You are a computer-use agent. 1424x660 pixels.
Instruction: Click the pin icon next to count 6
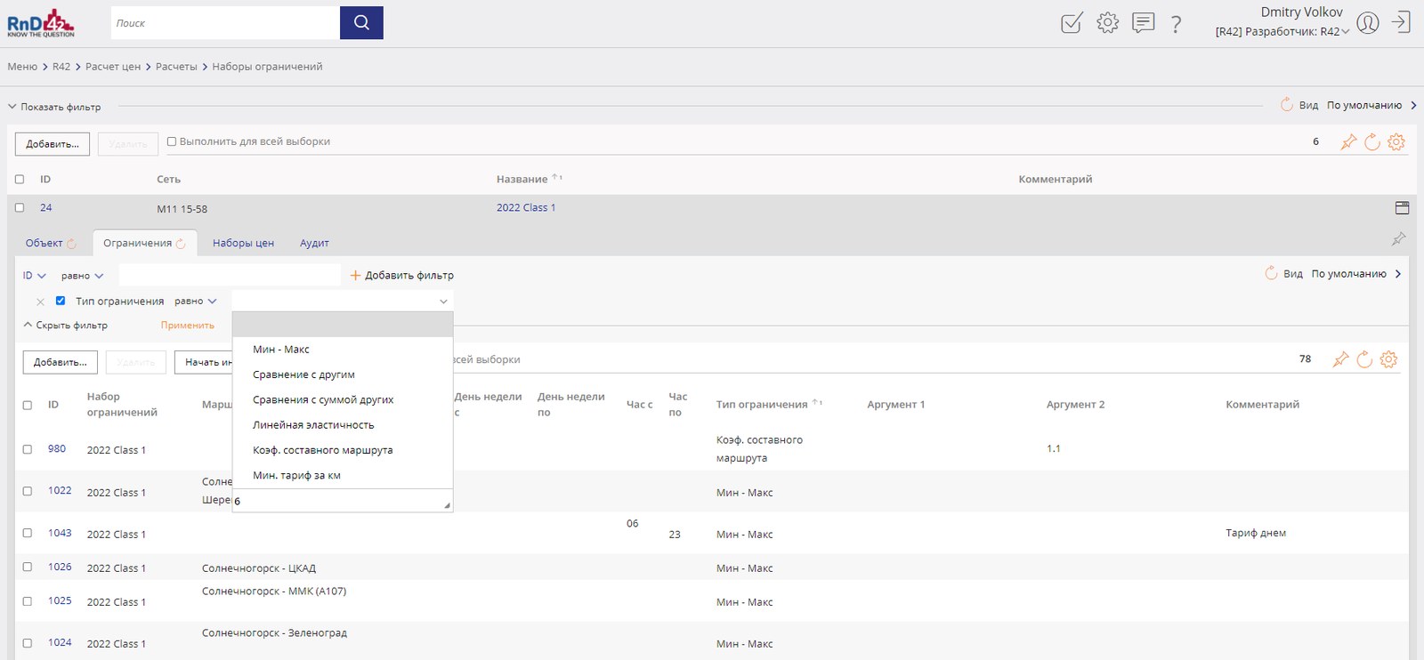pos(1348,142)
